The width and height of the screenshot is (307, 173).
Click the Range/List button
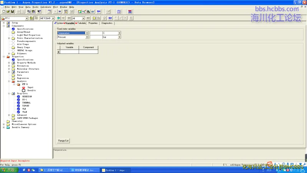pyautogui.click(x=63, y=141)
